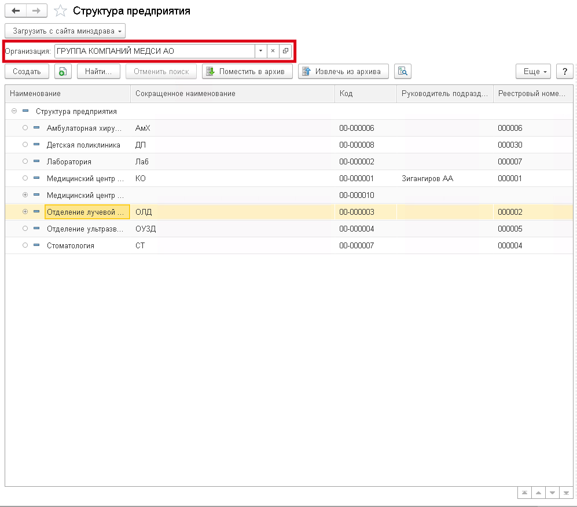Viewport: 577px width, 507px height.
Task: Select the Отделение ультразв... row
Action: (x=289, y=229)
